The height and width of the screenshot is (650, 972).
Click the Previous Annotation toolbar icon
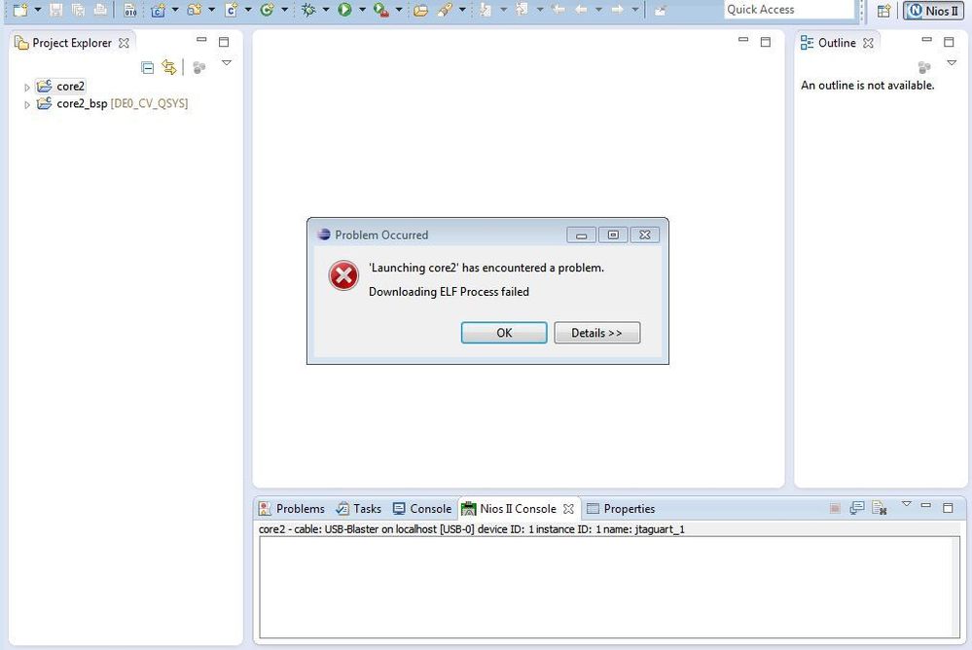pyautogui.click(x=522, y=10)
